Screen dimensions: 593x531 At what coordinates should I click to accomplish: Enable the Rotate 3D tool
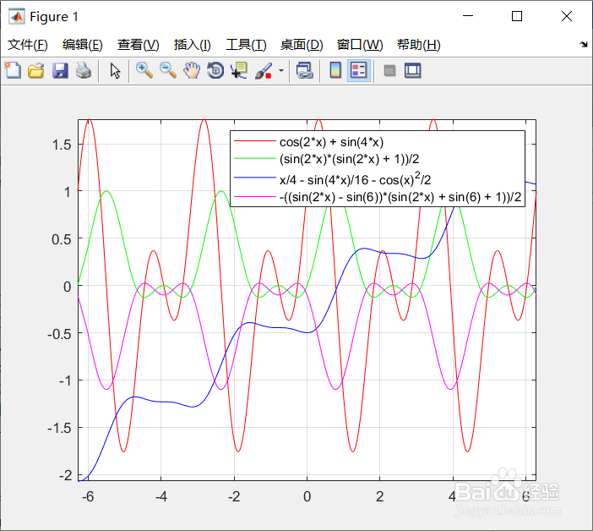pos(215,71)
